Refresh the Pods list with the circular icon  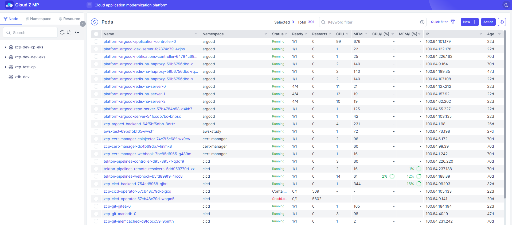(x=95, y=22)
